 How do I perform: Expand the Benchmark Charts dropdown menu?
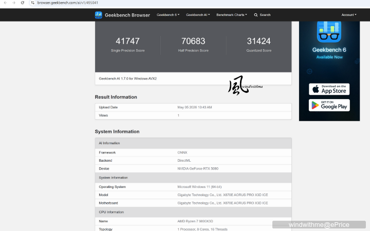click(x=232, y=15)
